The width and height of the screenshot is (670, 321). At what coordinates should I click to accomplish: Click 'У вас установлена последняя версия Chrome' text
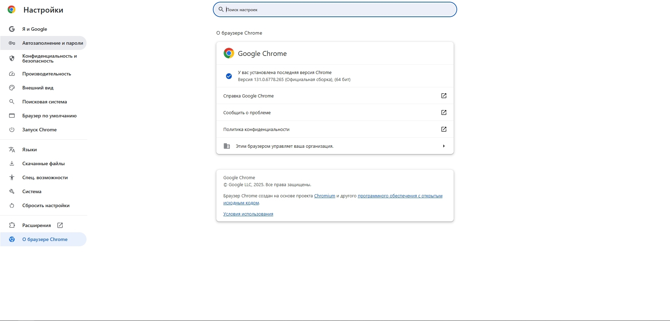(285, 73)
